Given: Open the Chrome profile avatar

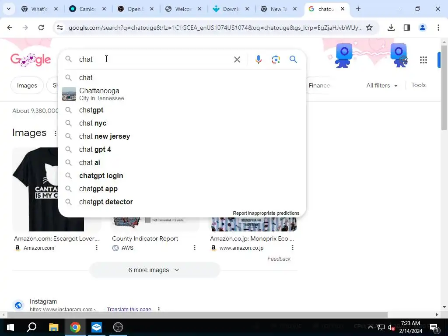Looking at the screenshot, I should point(422,28).
